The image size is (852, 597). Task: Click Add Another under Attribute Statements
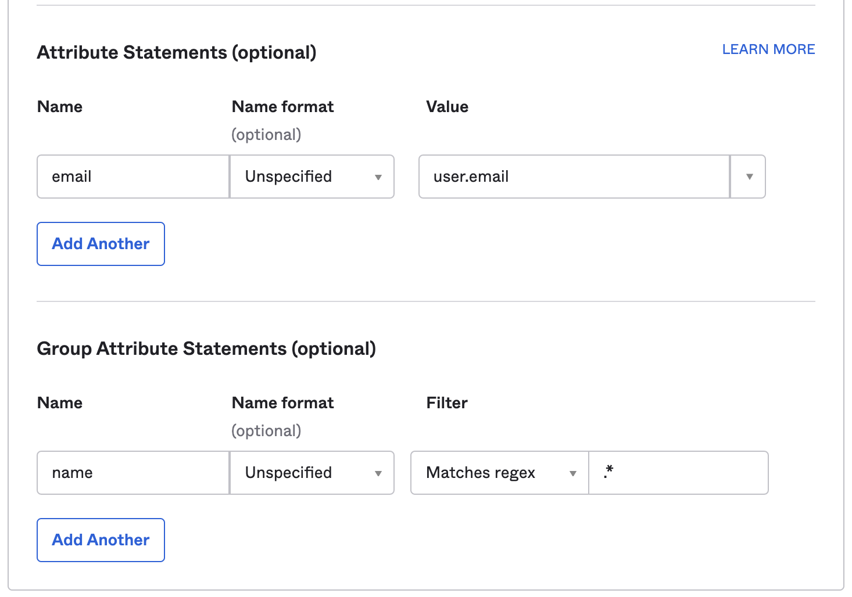click(100, 244)
